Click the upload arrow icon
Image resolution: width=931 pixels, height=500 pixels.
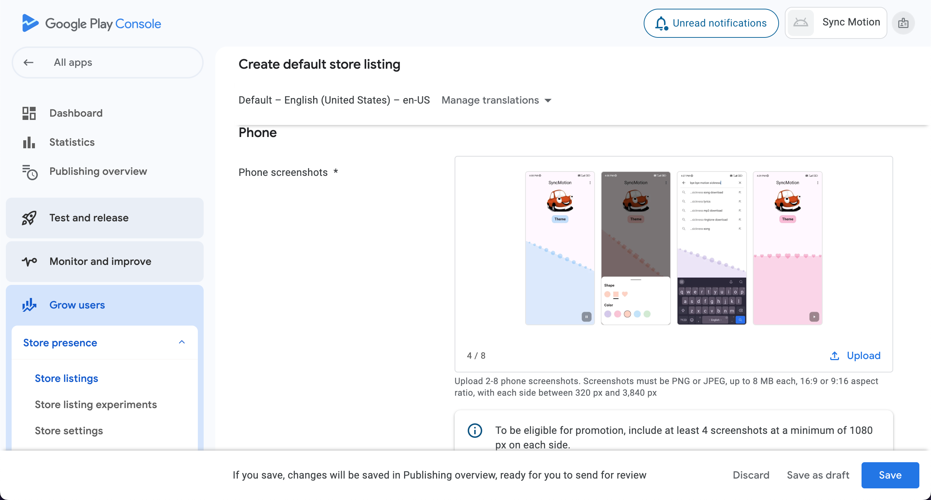coord(835,356)
